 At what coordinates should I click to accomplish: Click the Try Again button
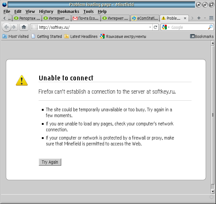[x=50, y=162]
